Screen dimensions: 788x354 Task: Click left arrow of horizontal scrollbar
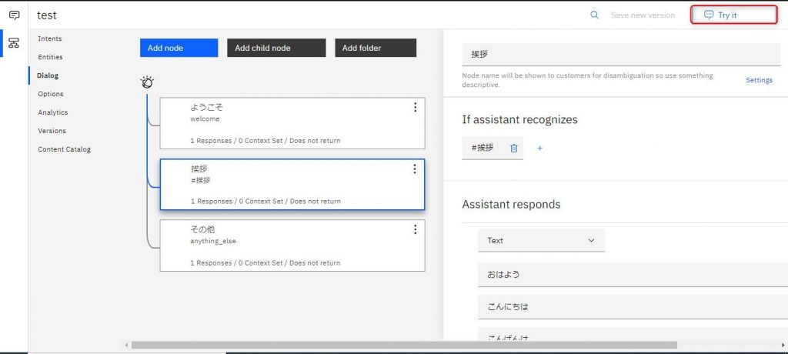coord(127,345)
